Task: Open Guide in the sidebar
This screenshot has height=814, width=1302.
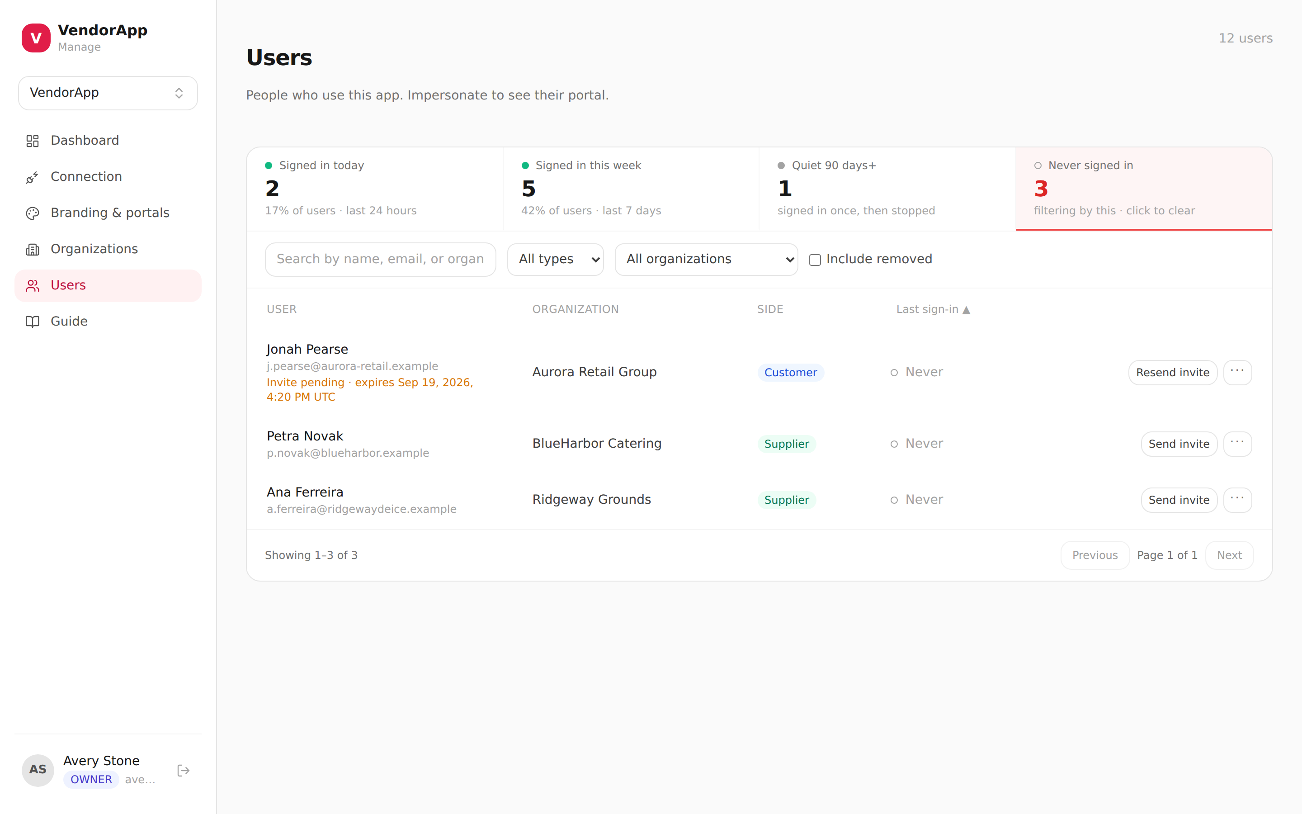Action: 108,321
